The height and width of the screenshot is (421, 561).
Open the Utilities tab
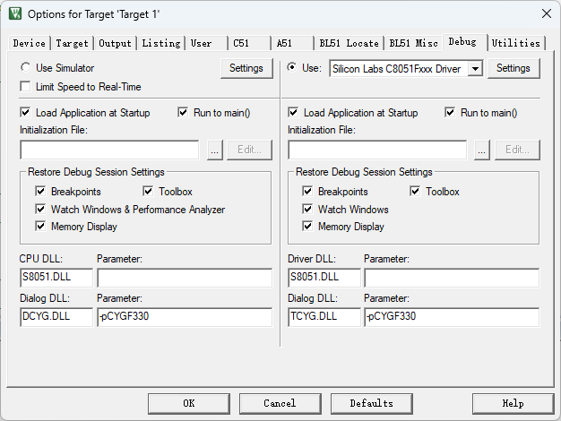tap(515, 43)
